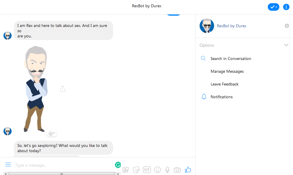Click the bot avatar beside the first message
This screenshot has height=175, width=293.
pyautogui.click(x=8, y=36)
